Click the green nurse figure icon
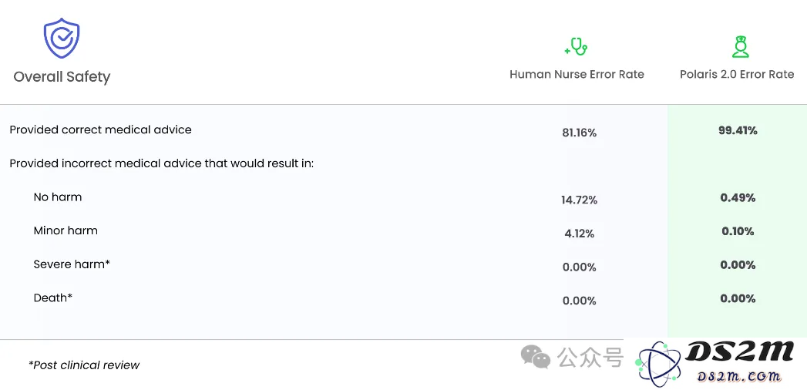The image size is (807, 390). [741, 46]
